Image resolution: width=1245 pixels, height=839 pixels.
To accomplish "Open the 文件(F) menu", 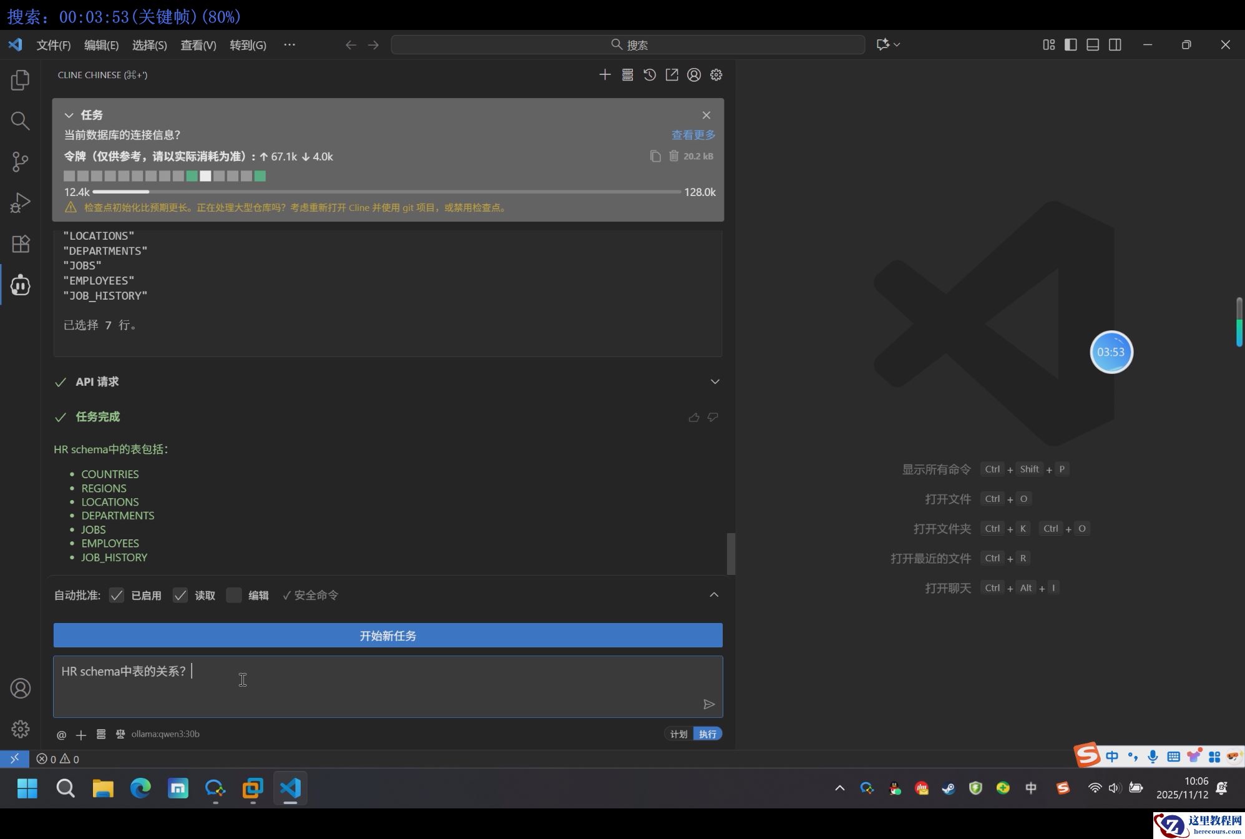I will click(x=53, y=45).
